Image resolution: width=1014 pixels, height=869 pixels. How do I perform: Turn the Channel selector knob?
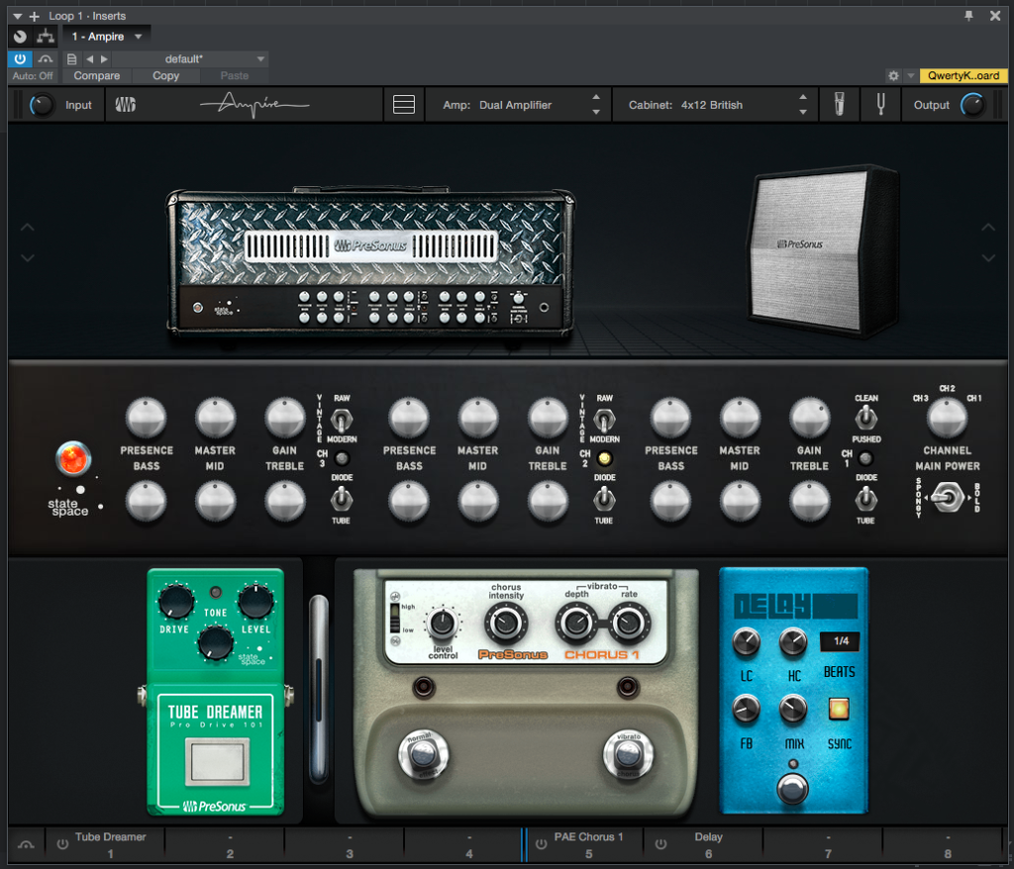point(947,418)
